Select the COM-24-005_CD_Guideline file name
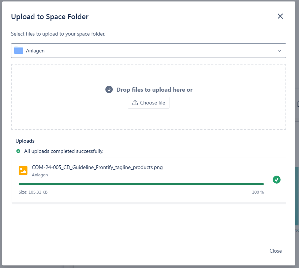Image resolution: width=299 pixels, height=268 pixels. [x=97, y=168]
